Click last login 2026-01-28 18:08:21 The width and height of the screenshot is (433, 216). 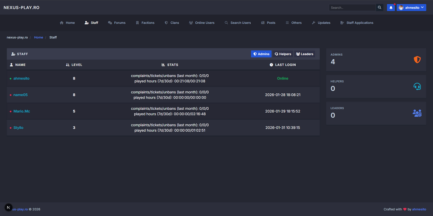click(282, 95)
